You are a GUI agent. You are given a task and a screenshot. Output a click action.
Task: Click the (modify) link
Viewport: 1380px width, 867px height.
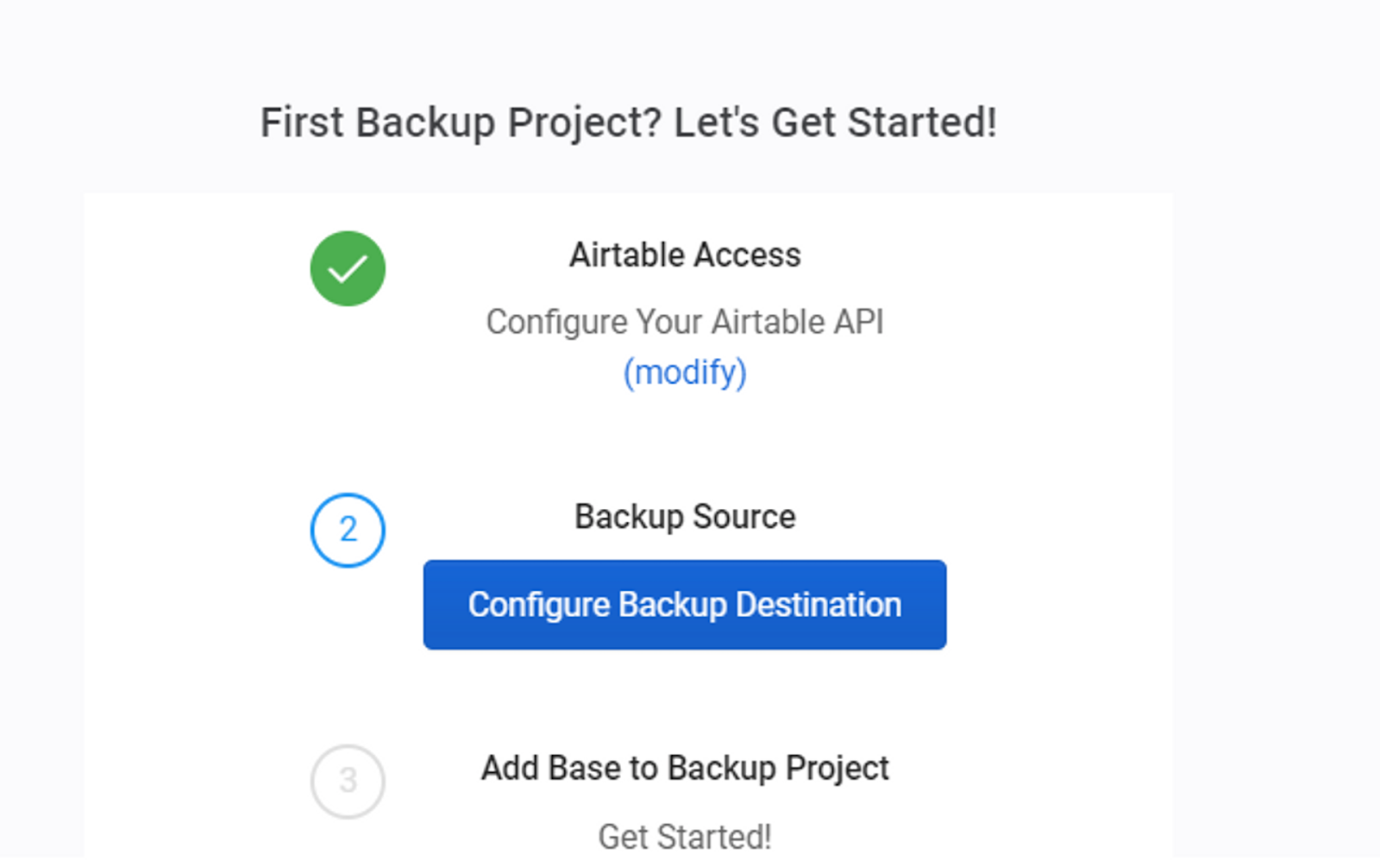(x=685, y=373)
